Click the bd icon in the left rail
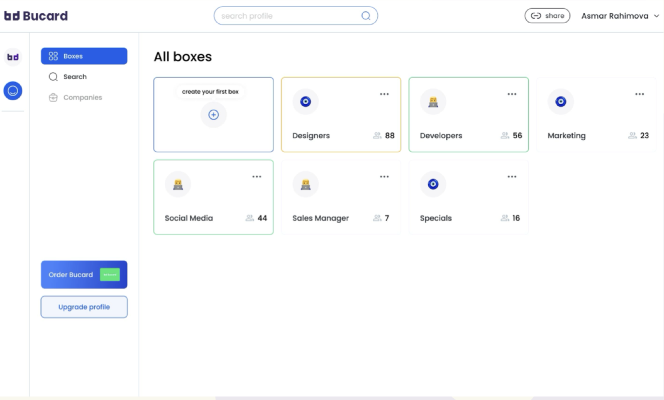The image size is (664, 400). coord(13,57)
